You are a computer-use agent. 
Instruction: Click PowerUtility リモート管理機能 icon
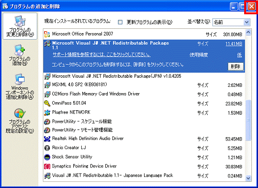click(x=47, y=130)
